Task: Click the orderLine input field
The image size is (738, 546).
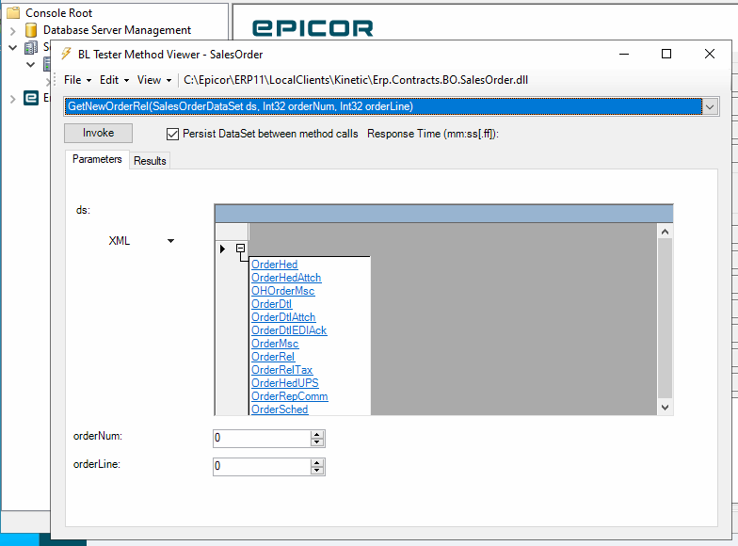Action: click(x=262, y=467)
